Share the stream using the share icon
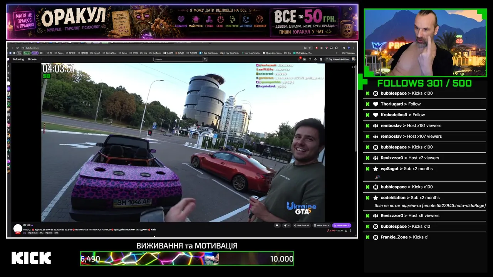The height and width of the screenshot is (277, 493). pyautogui.click(x=345, y=230)
